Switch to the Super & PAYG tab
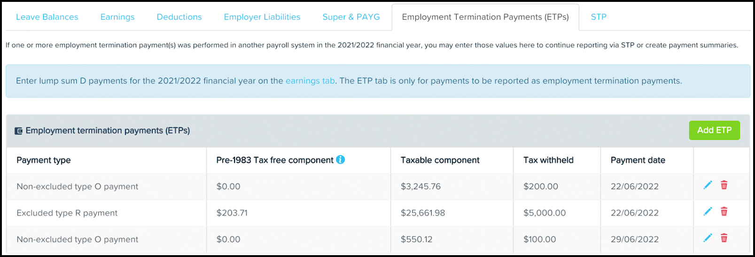 (351, 17)
